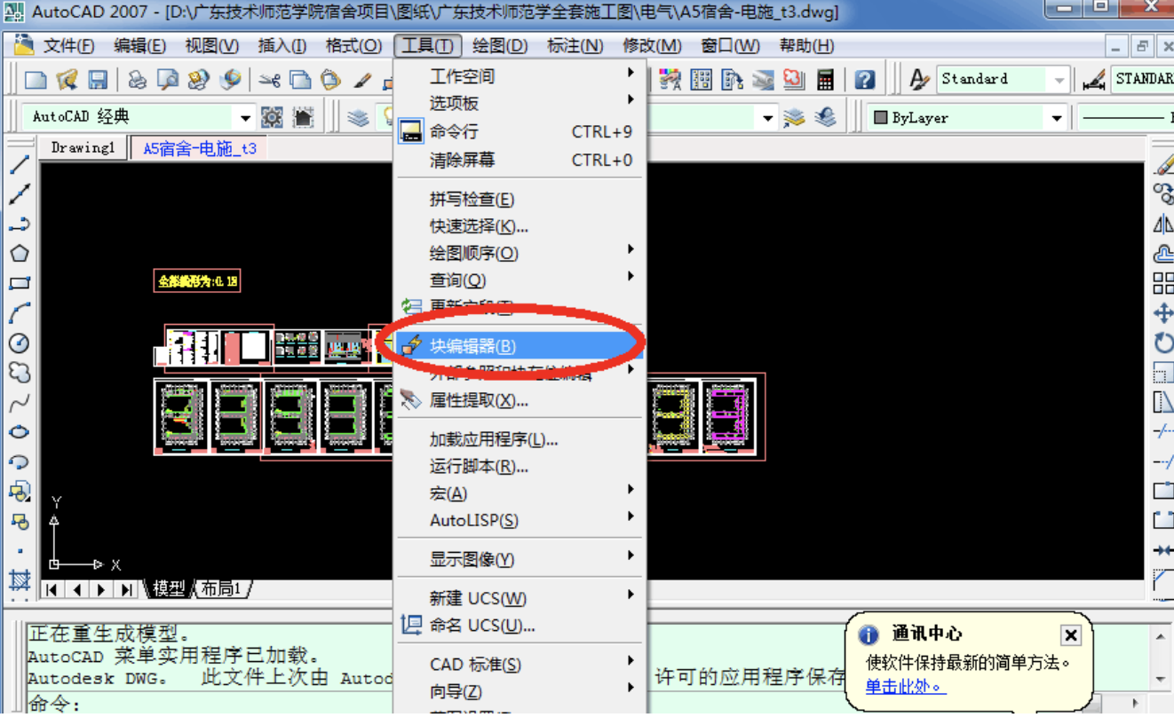Viewport: 1174px width, 717px height.
Task: Expand the Standard text style dropdown
Action: pyautogui.click(x=1059, y=80)
